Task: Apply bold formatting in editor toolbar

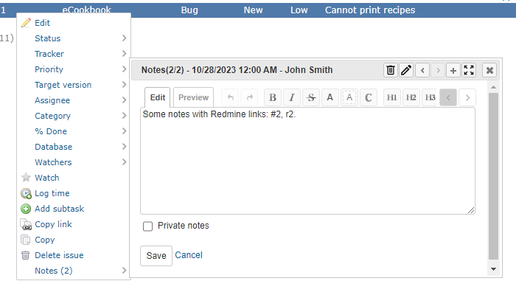Action: [x=273, y=97]
